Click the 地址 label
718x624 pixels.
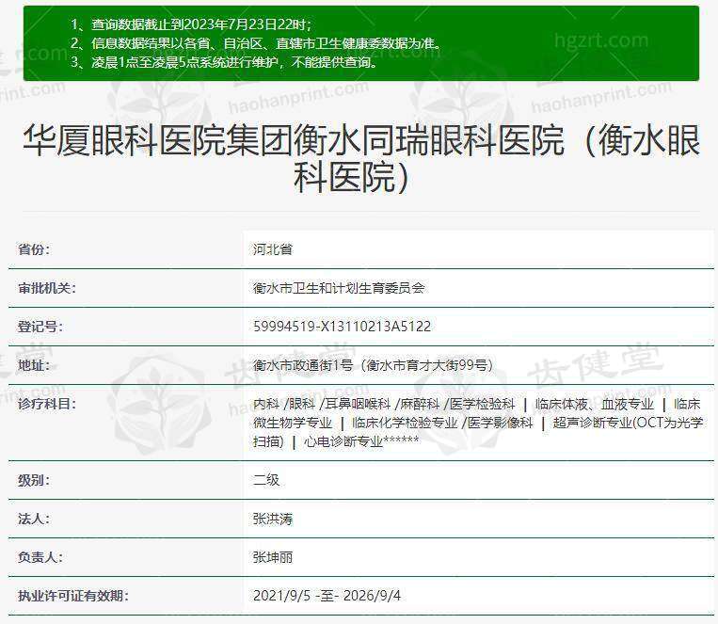click(x=34, y=365)
